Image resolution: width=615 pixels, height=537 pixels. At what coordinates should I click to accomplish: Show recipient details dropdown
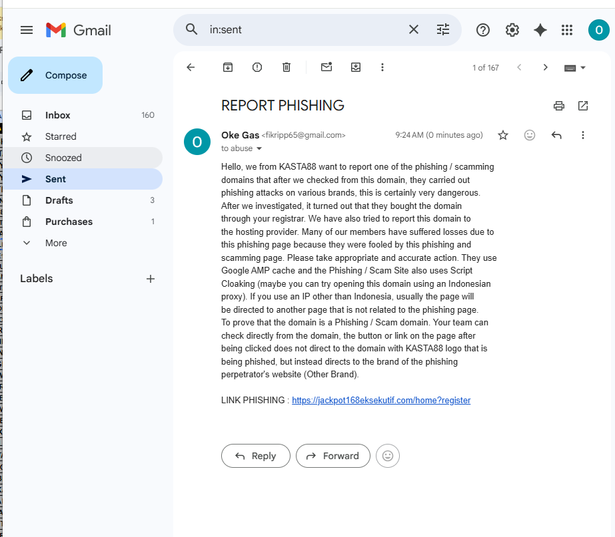(259, 148)
